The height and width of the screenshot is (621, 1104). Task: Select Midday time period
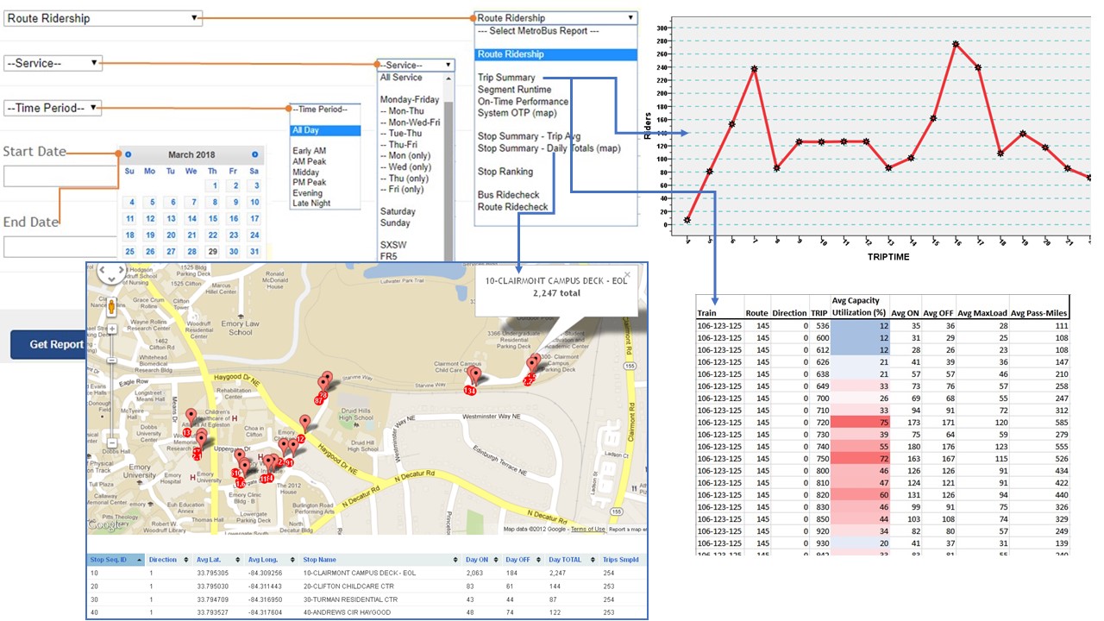(306, 172)
